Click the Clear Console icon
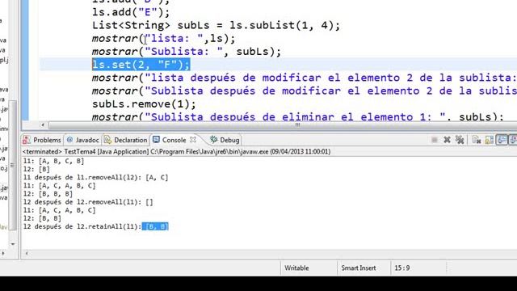This screenshot has width=517, height=291. click(476, 140)
